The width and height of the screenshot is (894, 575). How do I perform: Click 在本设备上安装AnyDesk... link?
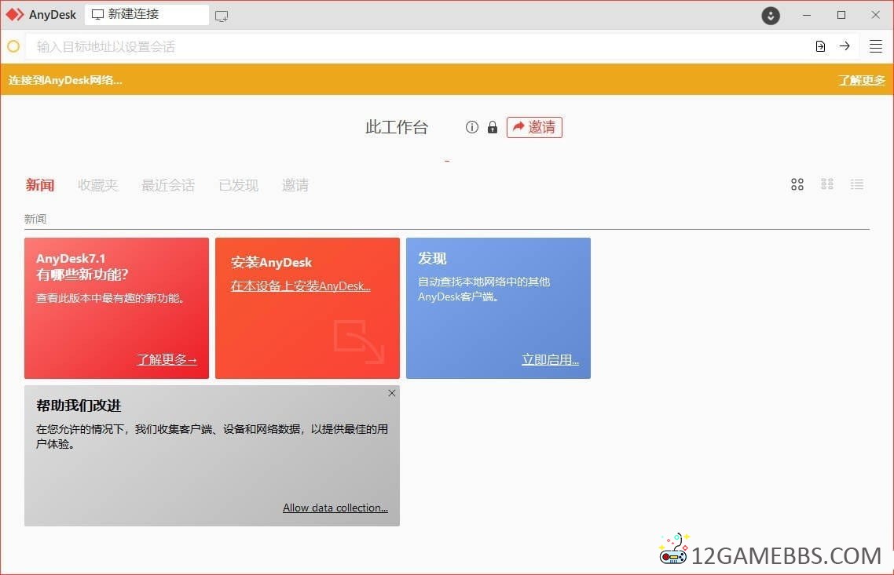(300, 286)
